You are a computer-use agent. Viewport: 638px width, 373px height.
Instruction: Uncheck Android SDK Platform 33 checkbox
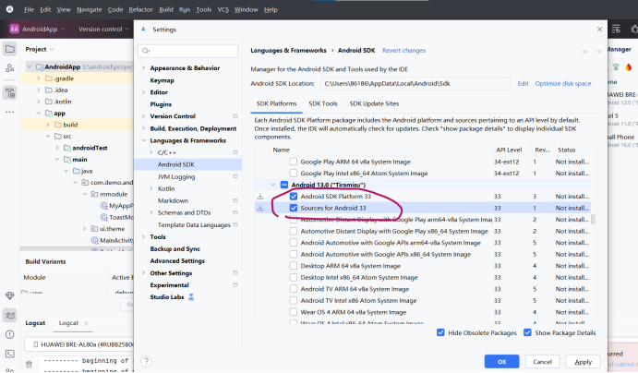click(294, 196)
